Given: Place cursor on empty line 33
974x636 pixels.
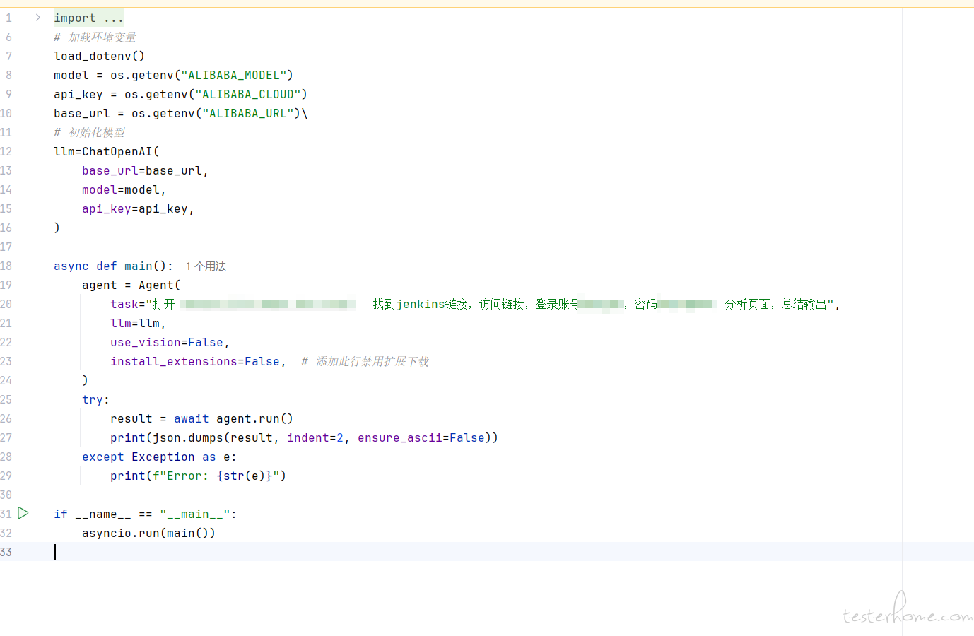Looking at the screenshot, I should 283,552.
